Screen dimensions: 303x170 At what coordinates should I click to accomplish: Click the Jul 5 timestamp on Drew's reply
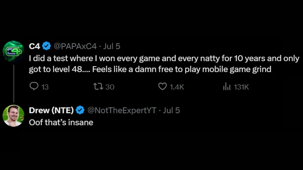171,110
